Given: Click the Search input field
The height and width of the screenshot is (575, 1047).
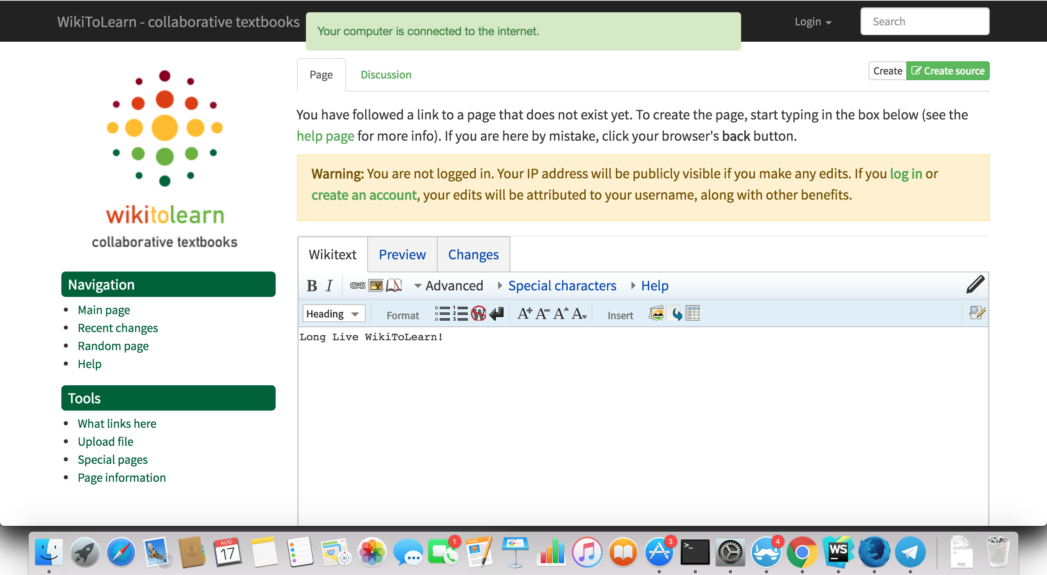Looking at the screenshot, I should coord(924,22).
